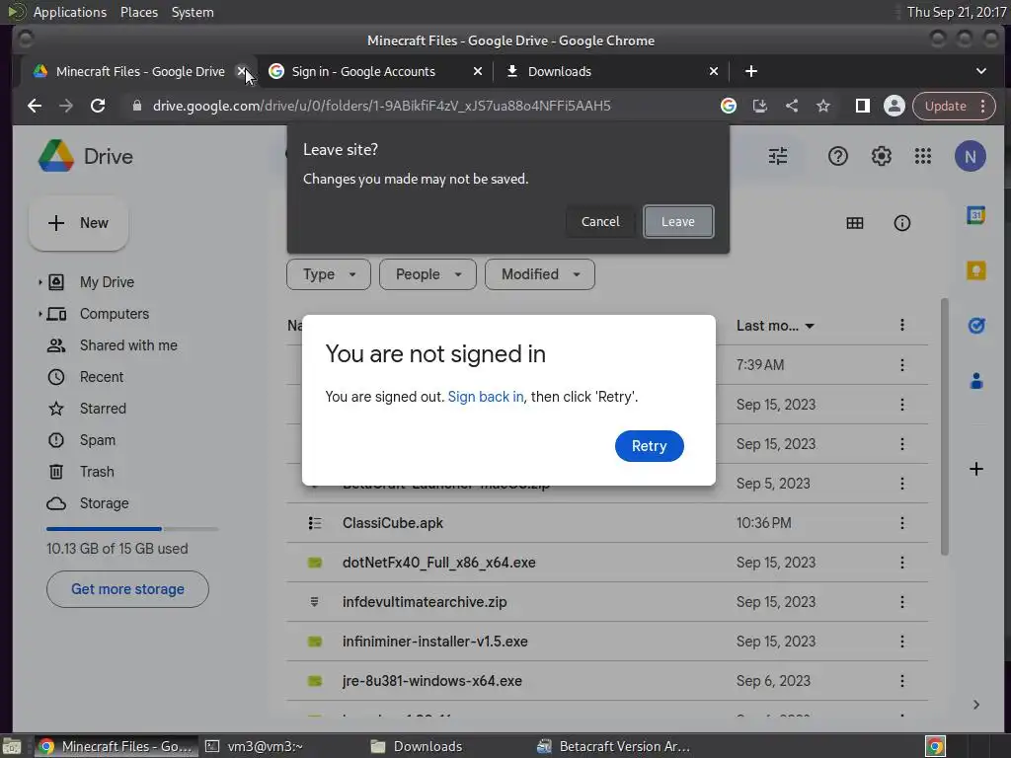Click the Google icon in address bar
Viewport: 1011px width, 758px height.
(729, 106)
